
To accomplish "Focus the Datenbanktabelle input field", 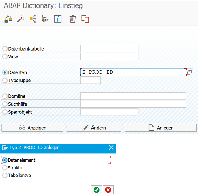I will (109, 48).
